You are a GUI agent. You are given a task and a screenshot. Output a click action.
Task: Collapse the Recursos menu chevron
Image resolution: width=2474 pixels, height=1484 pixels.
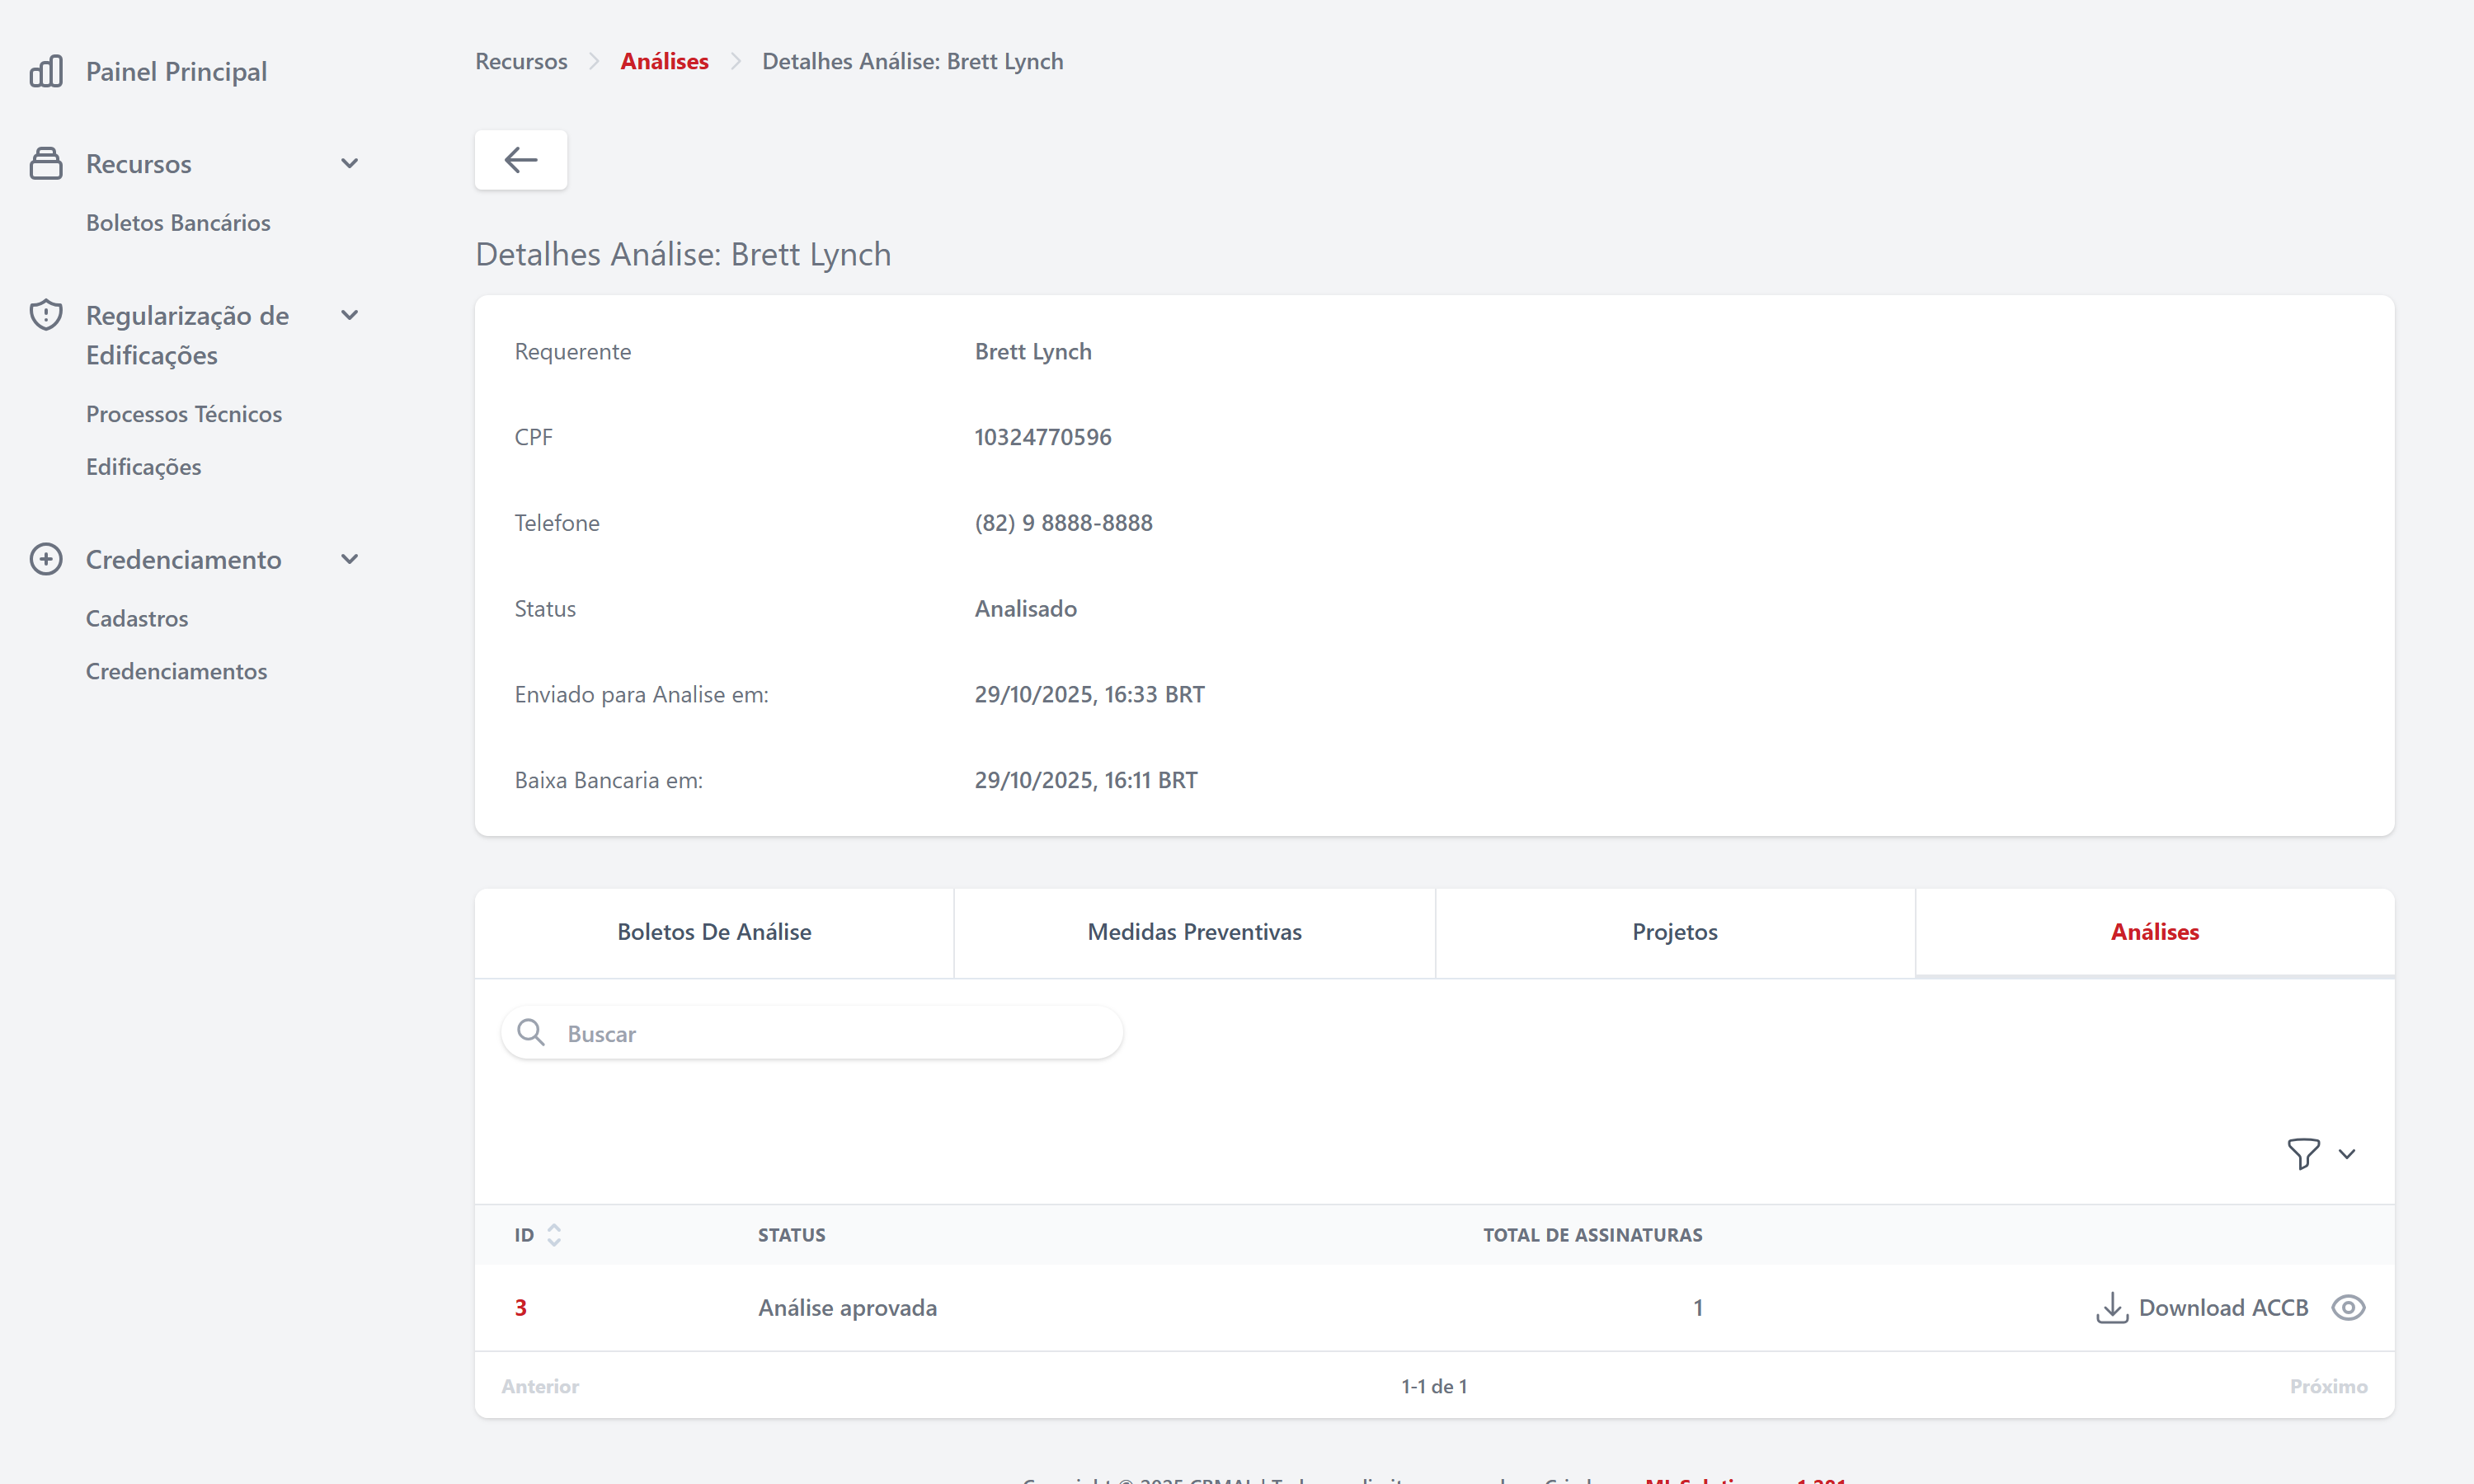pyautogui.click(x=349, y=163)
